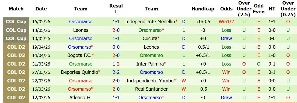297x103 pixels.
Task: Click the COL D2 label dated 19/04/26
Action: [16, 47]
